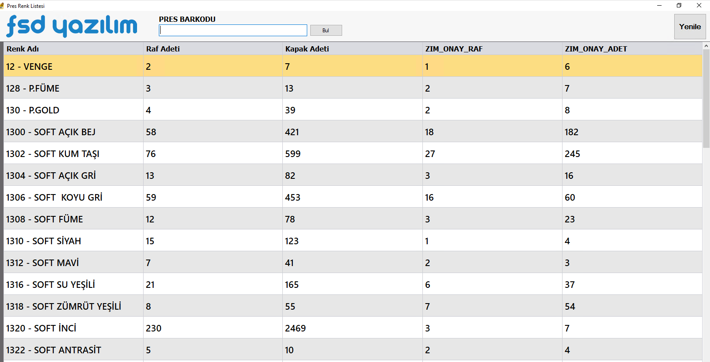Select the row '1308 - SOFT FÜME'
This screenshot has width=710, height=362.
click(x=353, y=219)
